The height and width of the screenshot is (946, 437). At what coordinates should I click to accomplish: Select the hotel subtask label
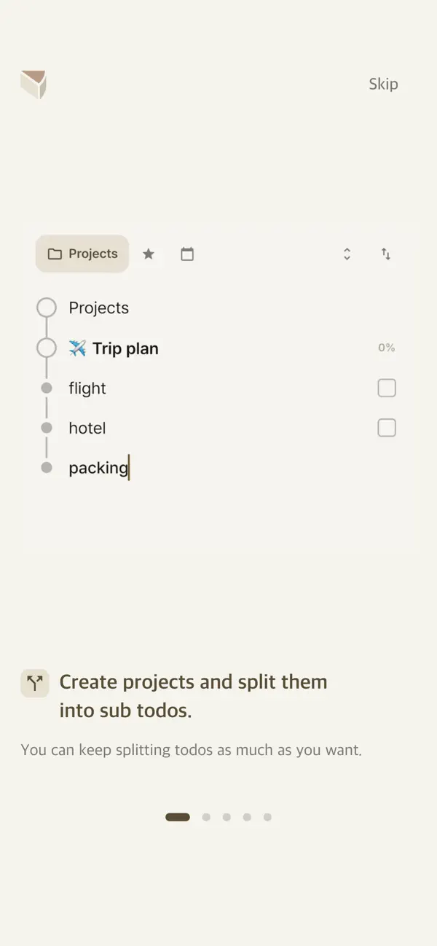point(87,428)
